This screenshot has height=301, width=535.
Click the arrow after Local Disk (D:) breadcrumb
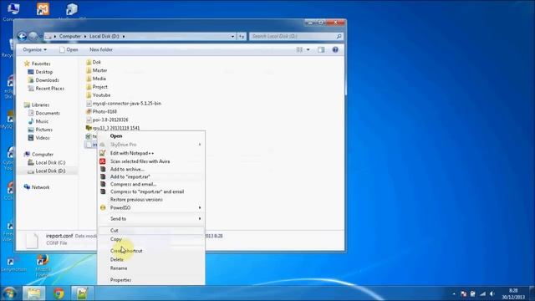[124, 36]
